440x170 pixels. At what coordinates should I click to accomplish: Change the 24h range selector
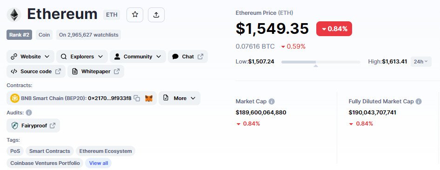point(421,62)
